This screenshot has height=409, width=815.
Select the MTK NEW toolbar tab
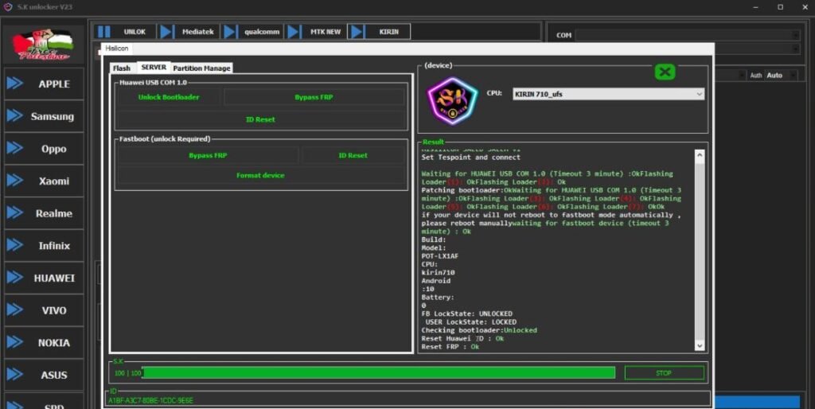(326, 32)
